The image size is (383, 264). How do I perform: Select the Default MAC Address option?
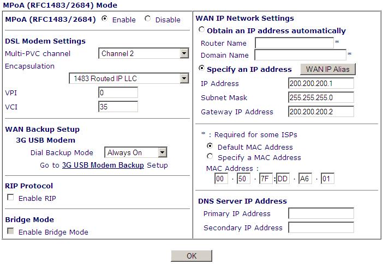pos(210,147)
